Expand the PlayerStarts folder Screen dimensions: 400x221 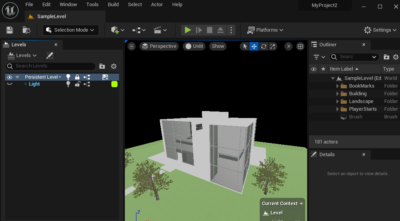pyautogui.click(x=338, y=109)
